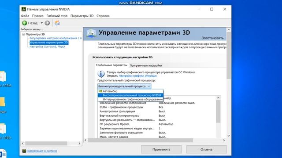Click the Word document desktop icon
This screenshot has width=282, height=158.
coord(3,154)
